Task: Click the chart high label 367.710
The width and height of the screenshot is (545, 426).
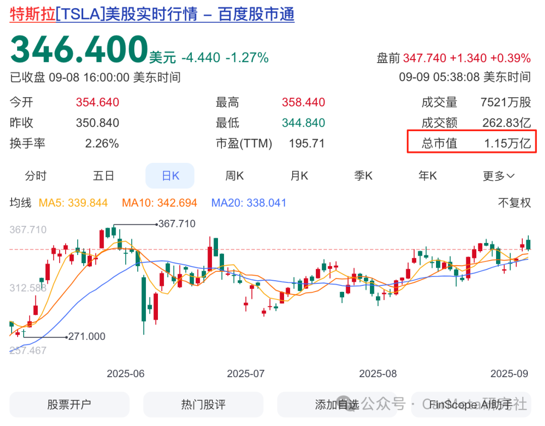Action: 177,224
